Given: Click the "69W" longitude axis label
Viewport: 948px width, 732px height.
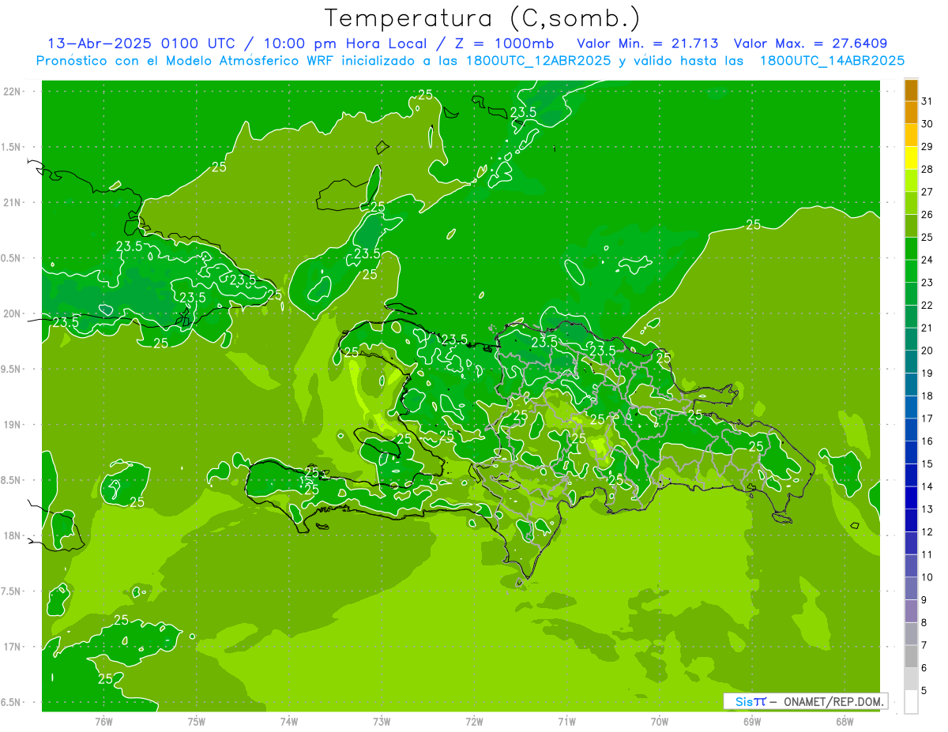Looking at the screenshot, I should [752, 722].
